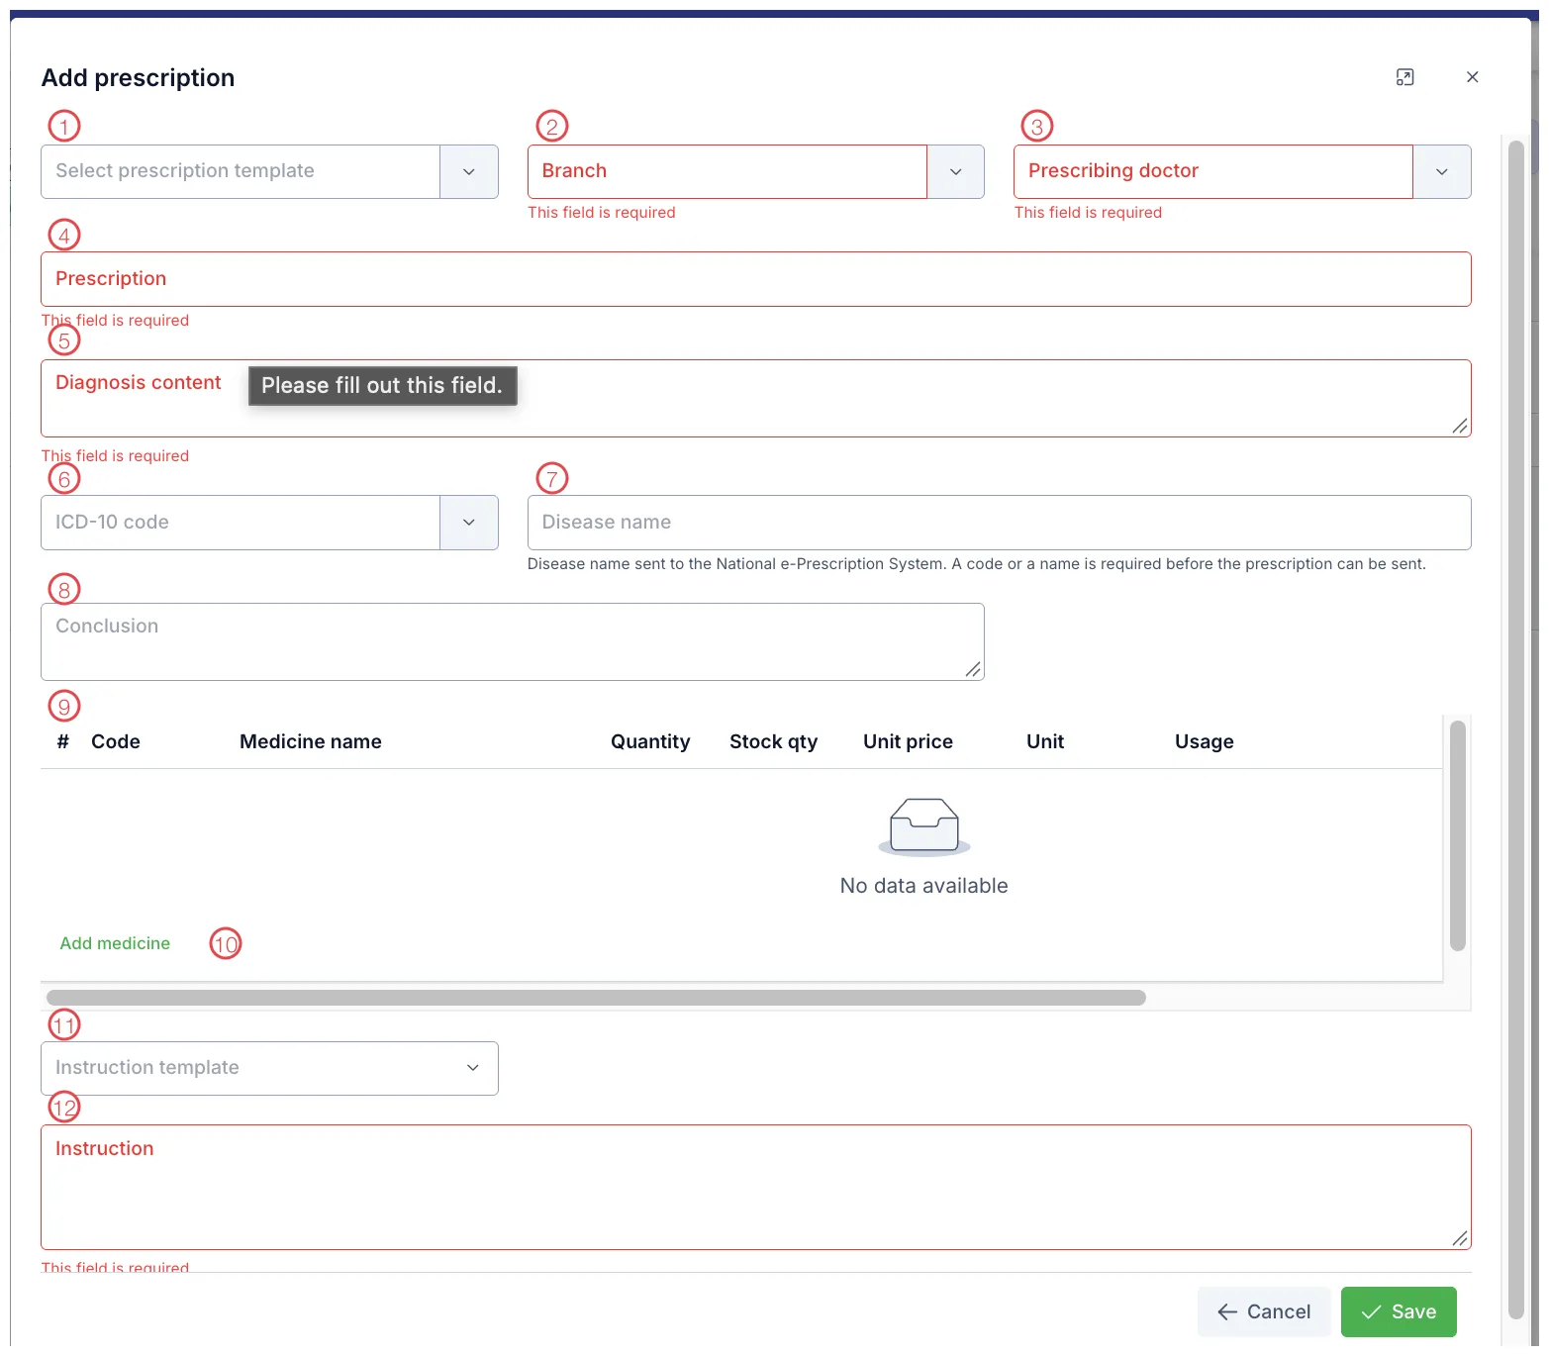This screenshot has height=1356, width=1549.
Task: Click the medicine table horizontal scrollbar
Action: coord(596,998)
